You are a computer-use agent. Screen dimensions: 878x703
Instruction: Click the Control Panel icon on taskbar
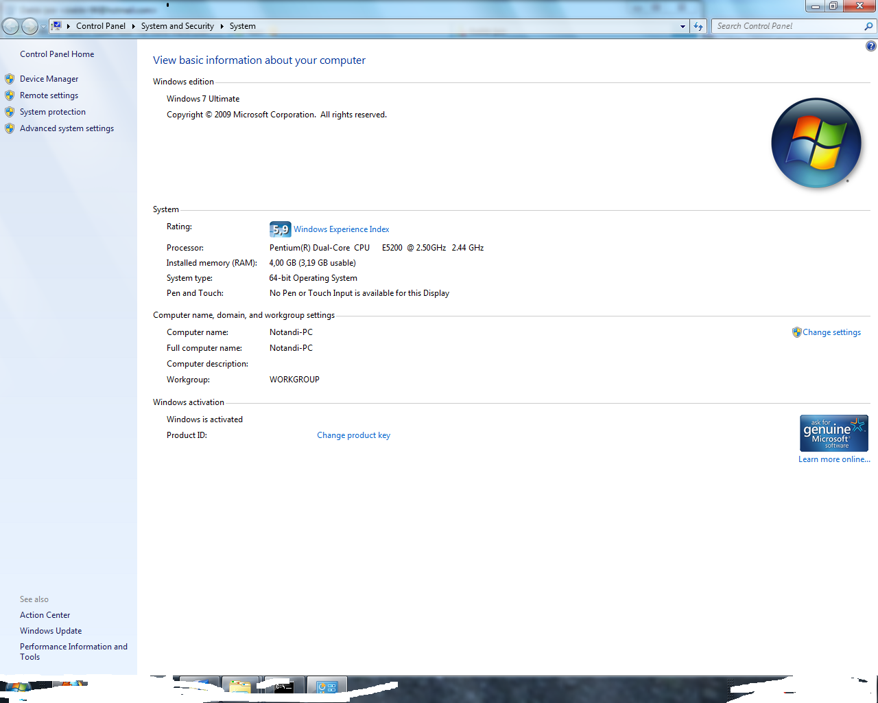pyautogui.click(x=327, y=687)
